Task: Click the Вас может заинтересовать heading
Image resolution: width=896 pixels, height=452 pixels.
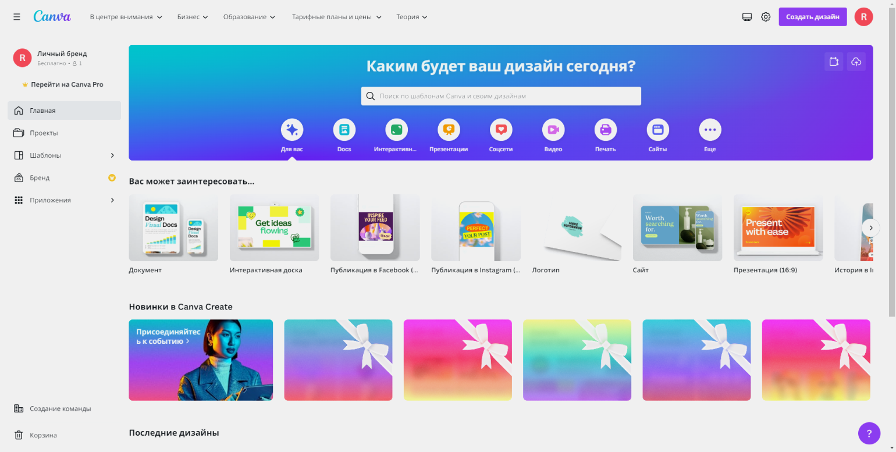Action: click(191, 181)
